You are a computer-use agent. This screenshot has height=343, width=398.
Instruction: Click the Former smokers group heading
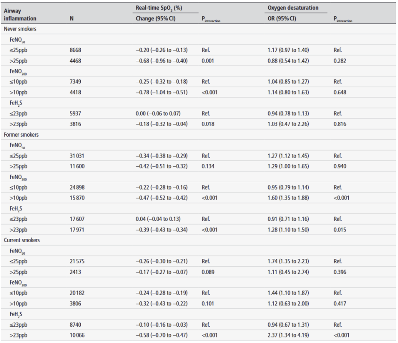(21, 135)
